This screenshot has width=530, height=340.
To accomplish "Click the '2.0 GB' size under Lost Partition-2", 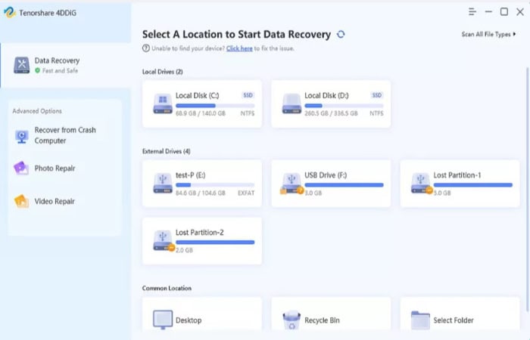I will 184,250.
